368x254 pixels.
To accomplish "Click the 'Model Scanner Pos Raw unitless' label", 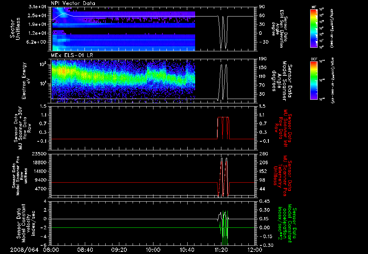I will [20, 176].
